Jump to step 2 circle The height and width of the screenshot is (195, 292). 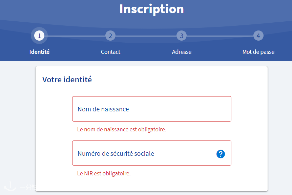click(x=110, y=36)
